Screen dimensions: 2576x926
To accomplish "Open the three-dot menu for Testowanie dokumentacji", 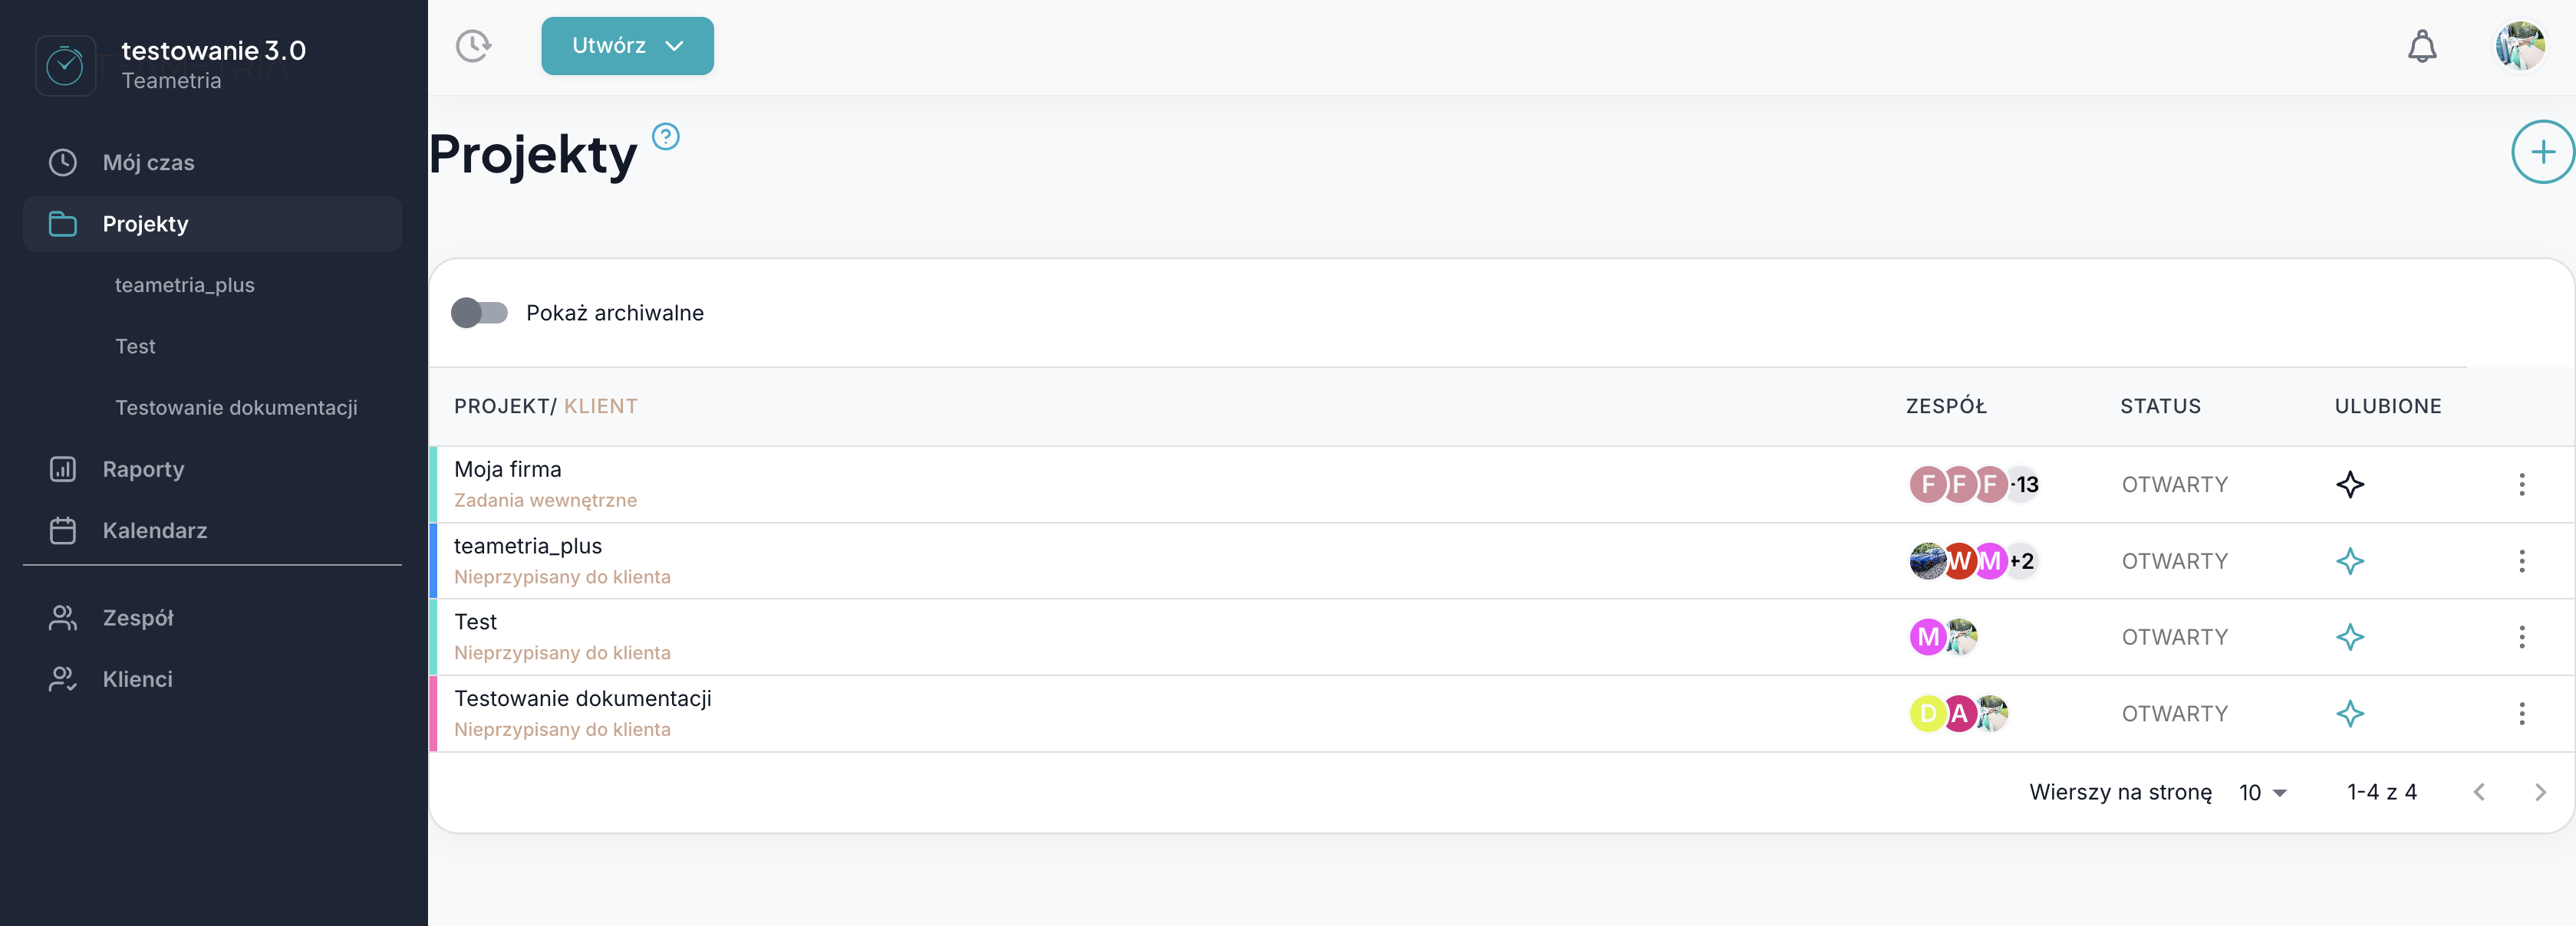I will [2521, 713].
